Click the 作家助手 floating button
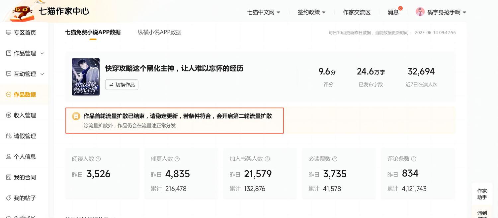 coord(482,194)
